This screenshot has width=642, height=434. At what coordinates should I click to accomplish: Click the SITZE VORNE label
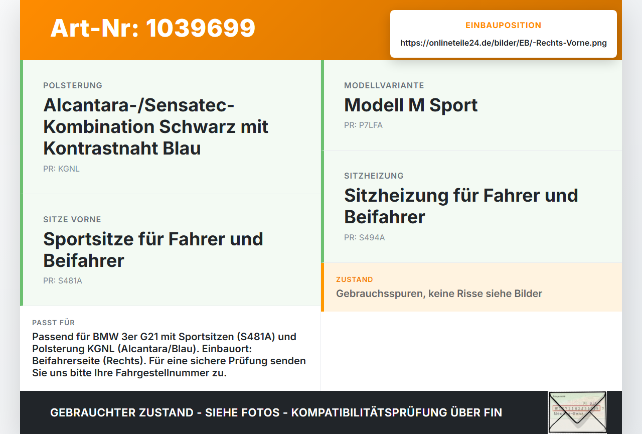click(72, 220)
